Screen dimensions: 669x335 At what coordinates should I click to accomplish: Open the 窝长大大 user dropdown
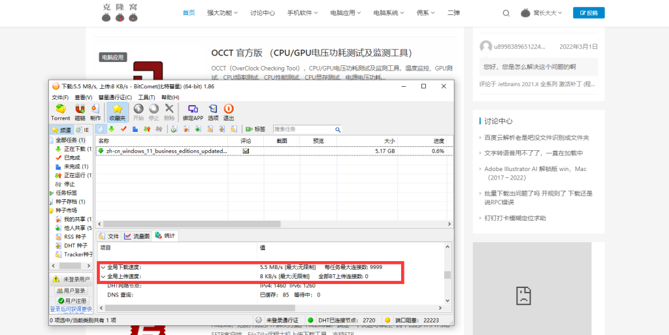[542, 13]
